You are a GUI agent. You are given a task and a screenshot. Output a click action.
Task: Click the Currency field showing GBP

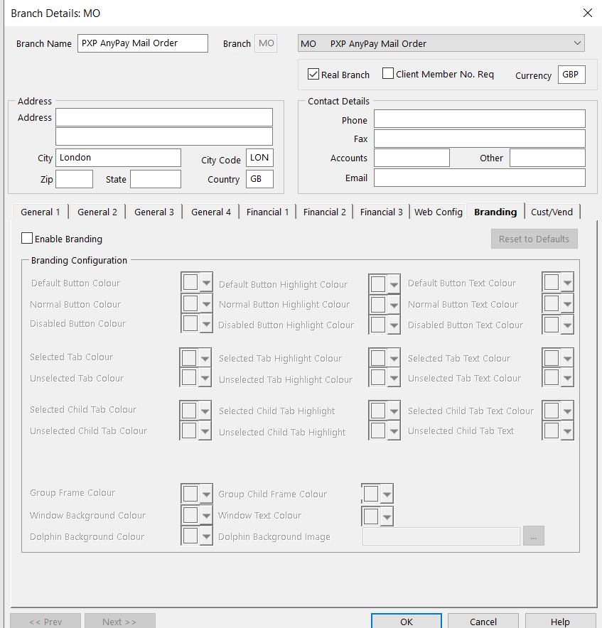571,75
